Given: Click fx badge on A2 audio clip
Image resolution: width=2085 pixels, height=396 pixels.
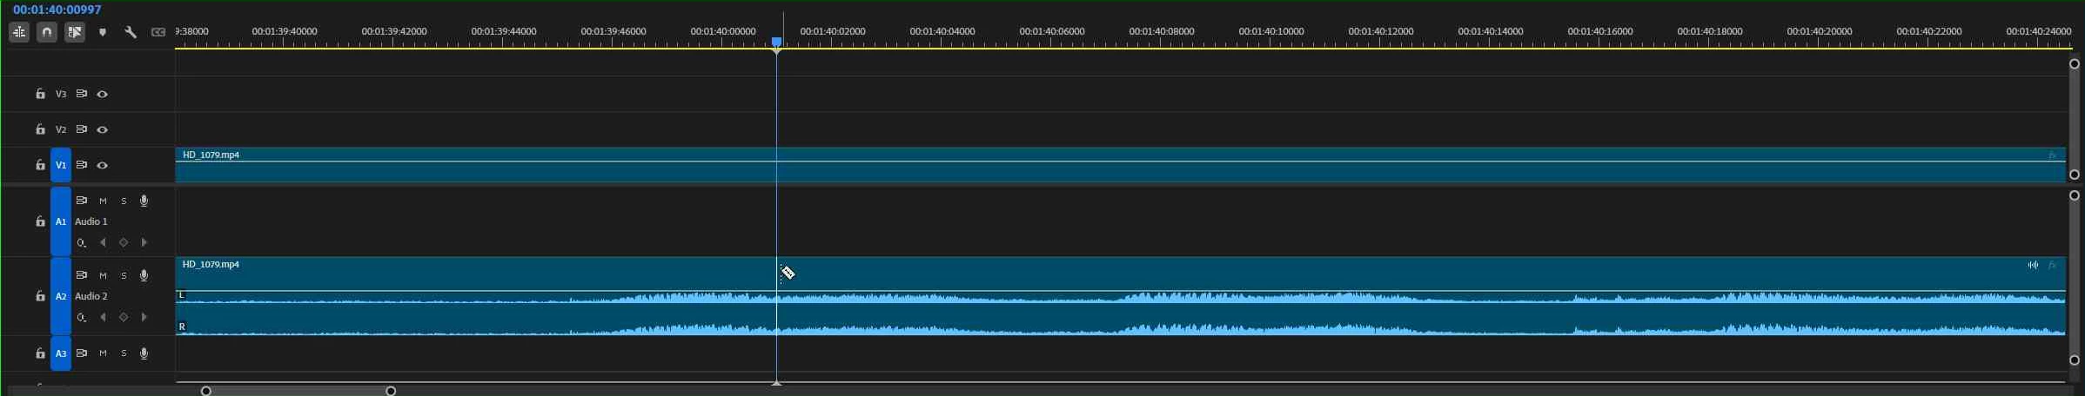Looking at the screenshot, I should tap(2052, 265).
